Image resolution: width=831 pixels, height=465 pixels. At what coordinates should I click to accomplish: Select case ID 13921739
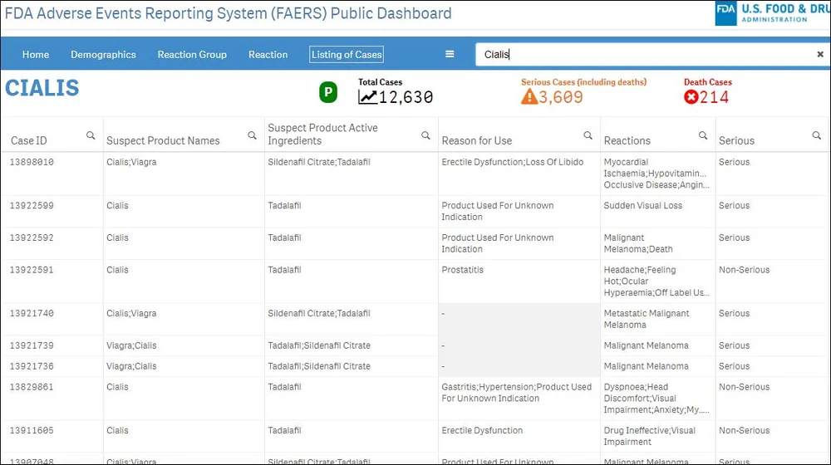click(x=32, y=345)
